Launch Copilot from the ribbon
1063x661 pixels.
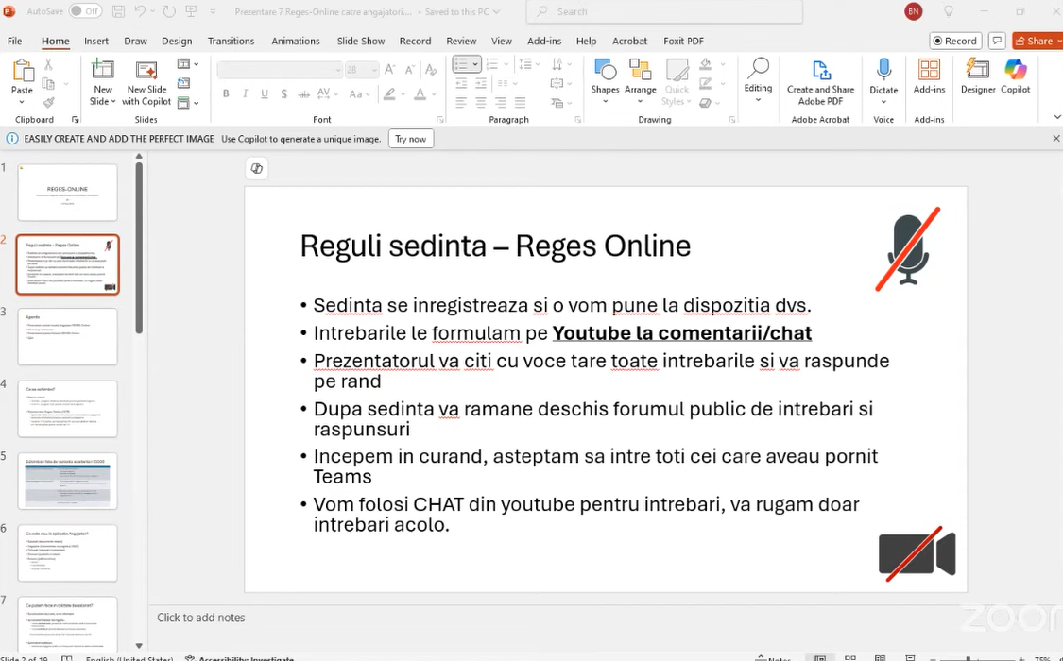(1016, 76)
